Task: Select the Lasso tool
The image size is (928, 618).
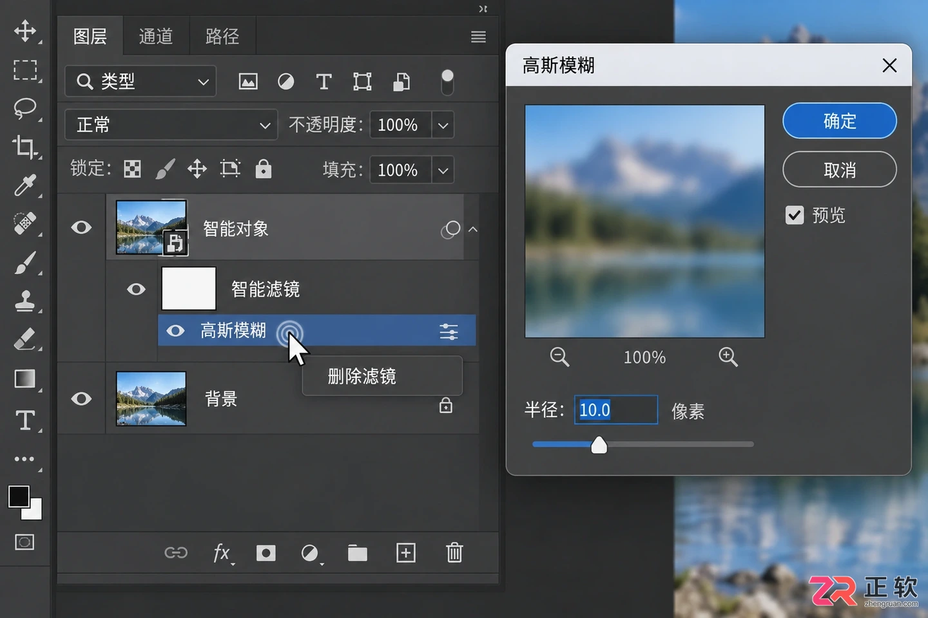Action: click(25, 108)
